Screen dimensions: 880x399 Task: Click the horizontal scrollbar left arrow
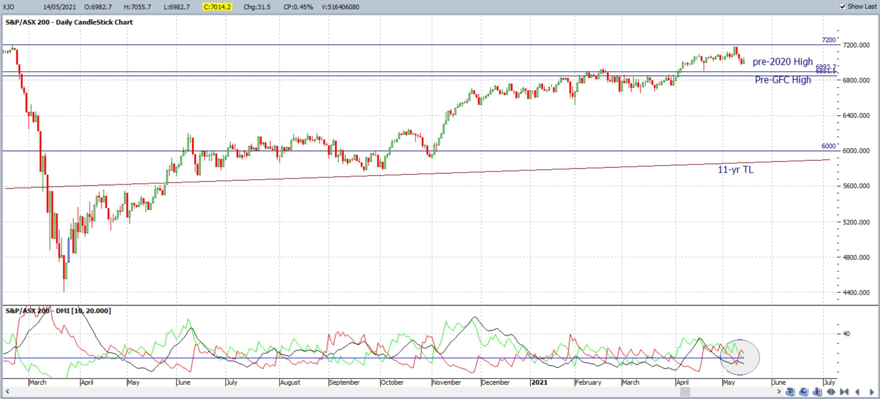tap(7, 391)
